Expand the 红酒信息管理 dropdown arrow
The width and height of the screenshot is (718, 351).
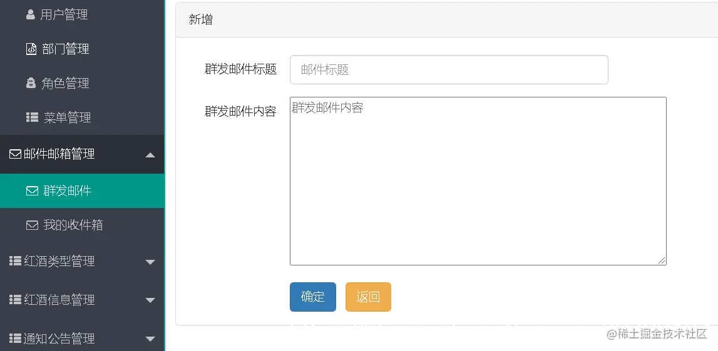(150, 300)
